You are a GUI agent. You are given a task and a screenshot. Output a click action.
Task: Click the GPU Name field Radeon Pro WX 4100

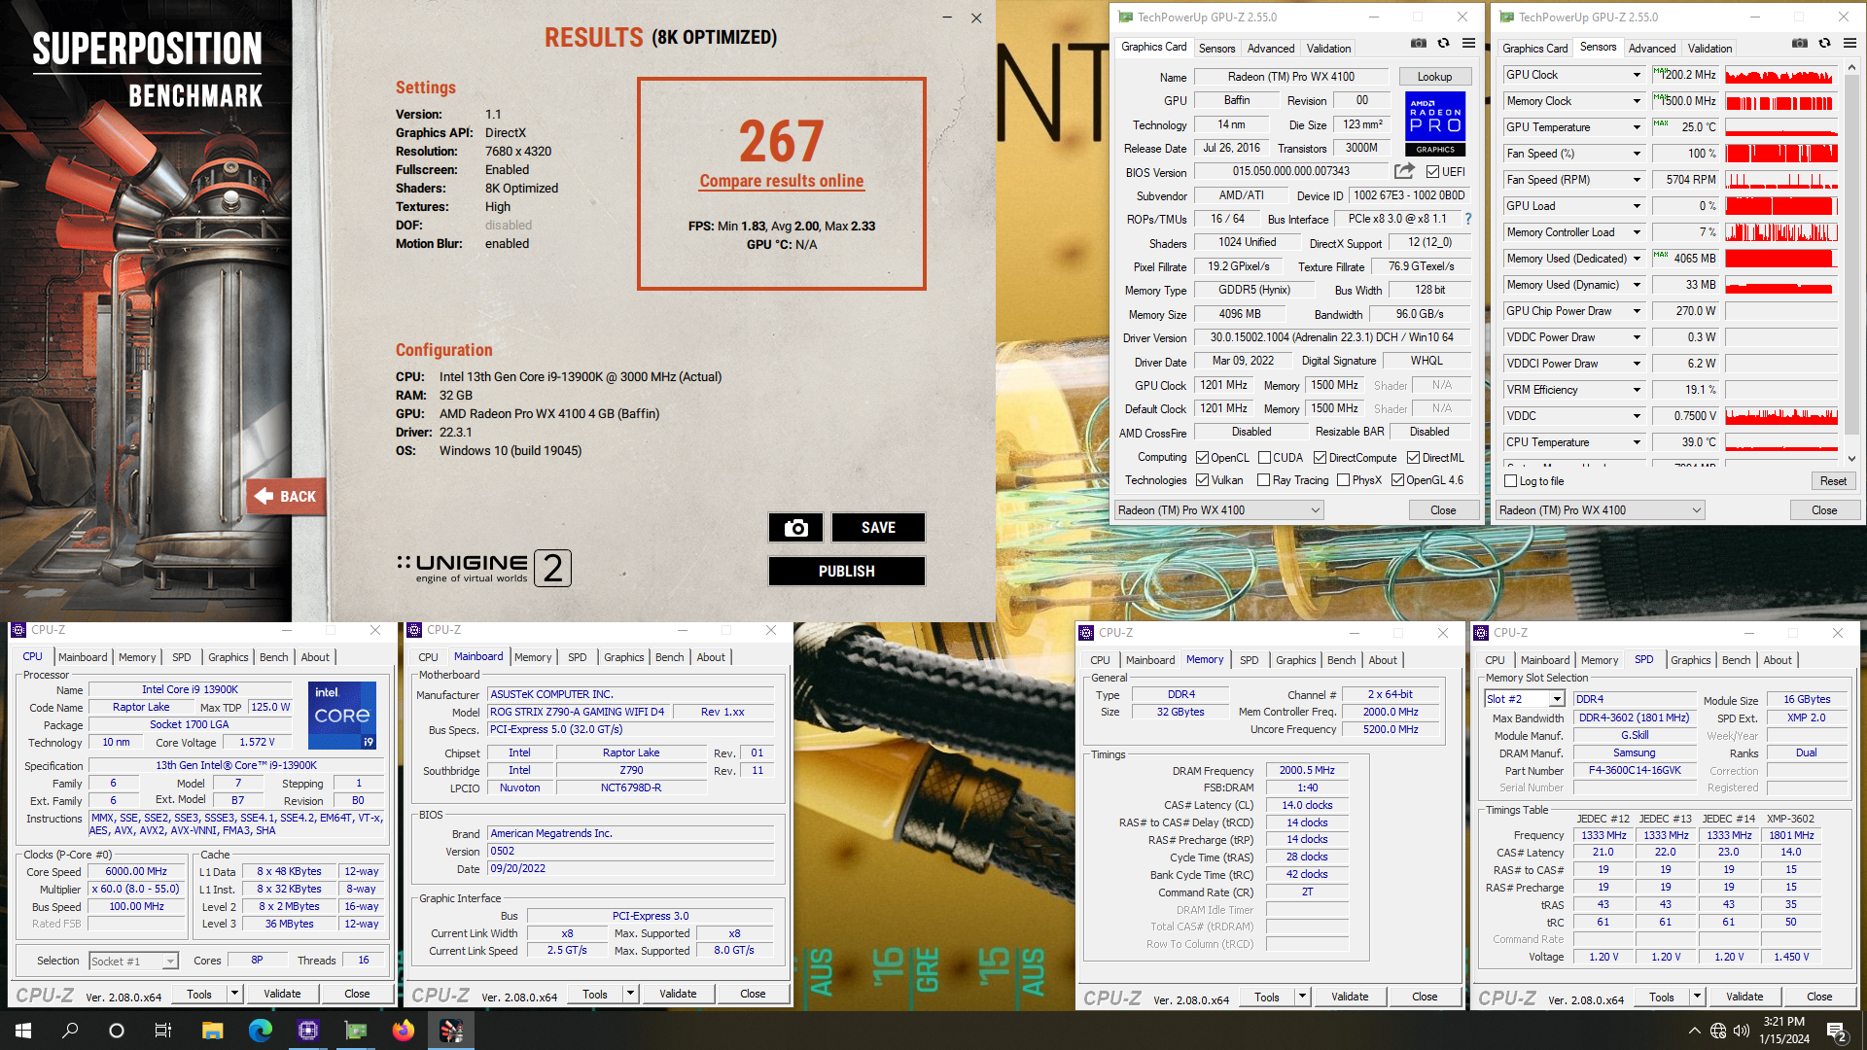point(1290,77)
